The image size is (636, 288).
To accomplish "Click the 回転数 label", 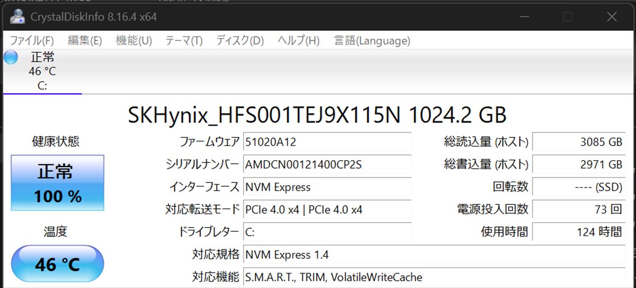I will 511,187.
